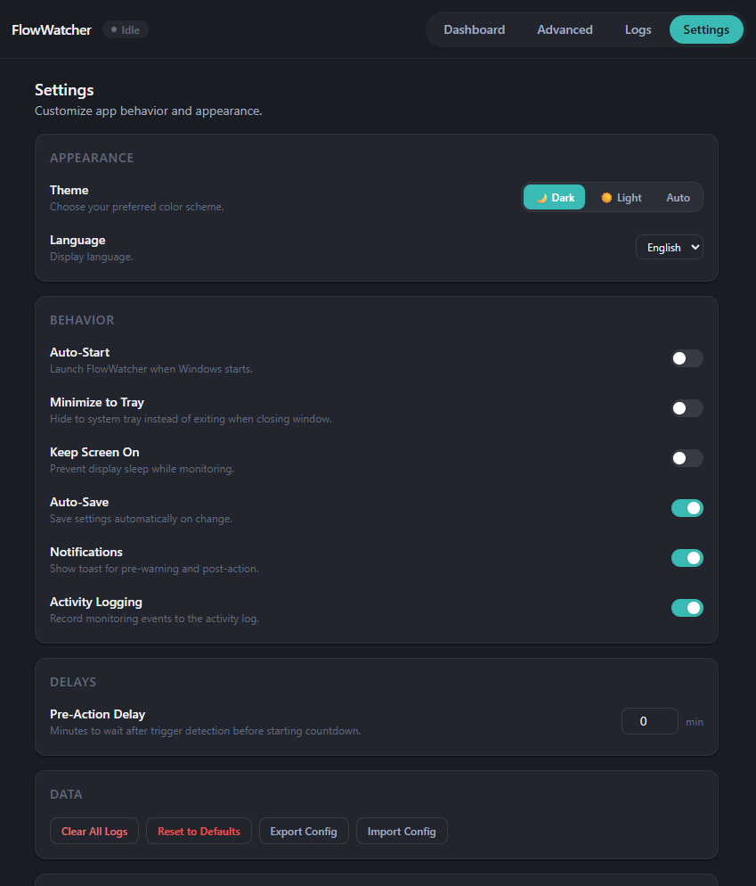
Task: Click the Clear All Logs button
Action: 93,830
